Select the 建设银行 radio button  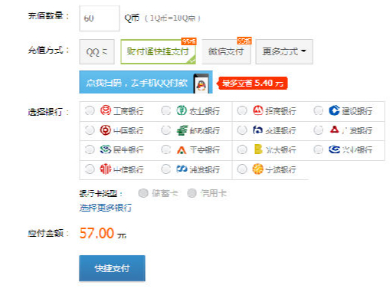[318, 110]
